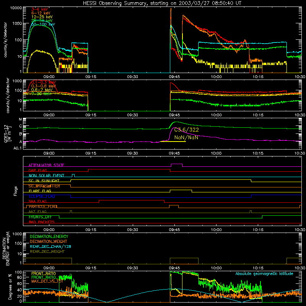Click the 09:00 tick under the decimation panel
The width and height of the screenshot is (306, 306).
point(49,268)
